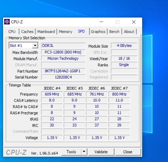The width and height of the screenshot is (168, 162).
Task: Click the Validate button
Action: (x=101, y=152)
